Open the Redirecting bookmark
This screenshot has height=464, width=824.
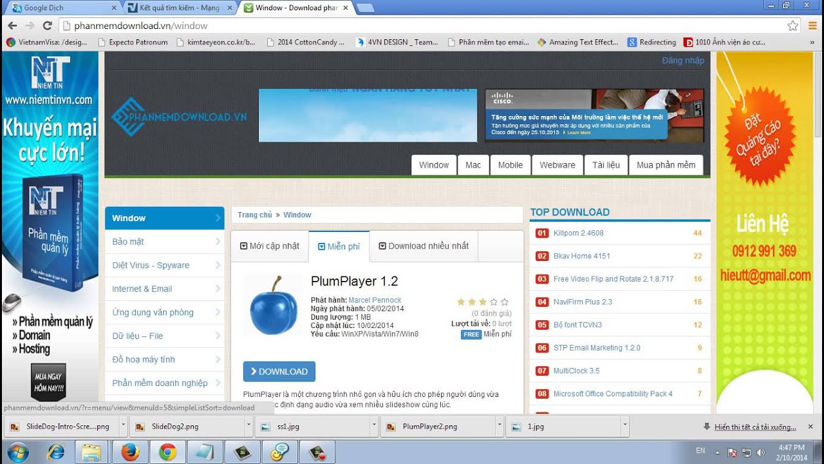pyautogui.click(x=652, y=42)
